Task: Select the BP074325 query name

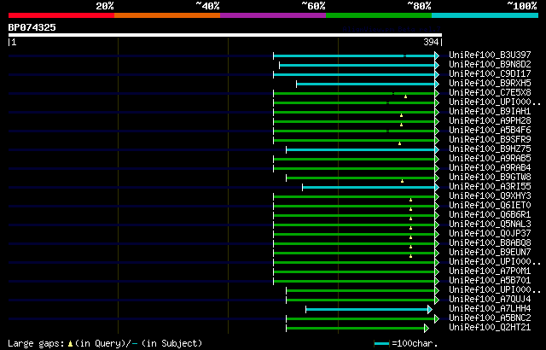Action: tap(32, 27)
